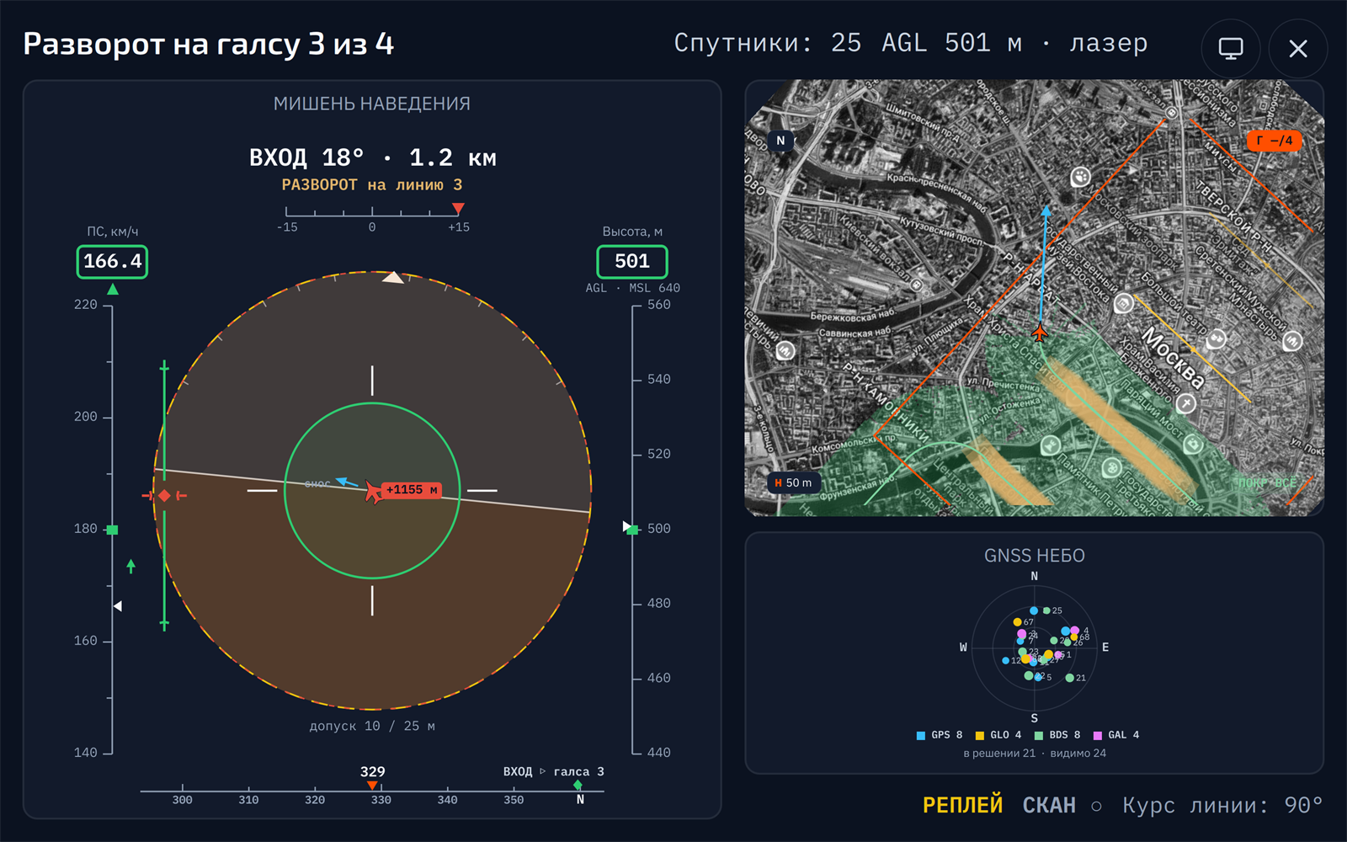The height and width of the screenshot is (842, 1347).
Task: Switch to СКАН mode
Action: (1049, 806)
